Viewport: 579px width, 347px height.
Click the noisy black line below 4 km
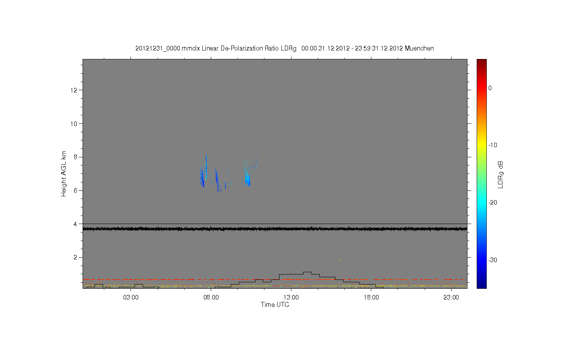point(275,229)
